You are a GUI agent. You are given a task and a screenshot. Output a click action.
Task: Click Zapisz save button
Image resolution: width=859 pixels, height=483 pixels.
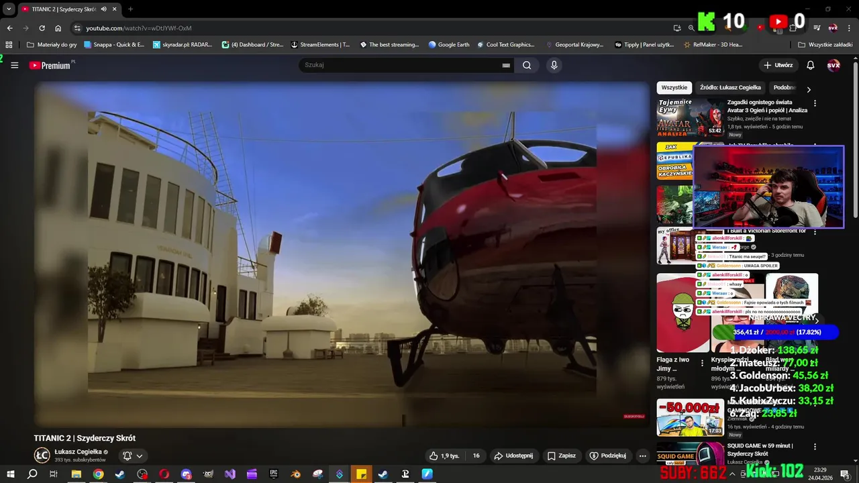click(562, 455)
